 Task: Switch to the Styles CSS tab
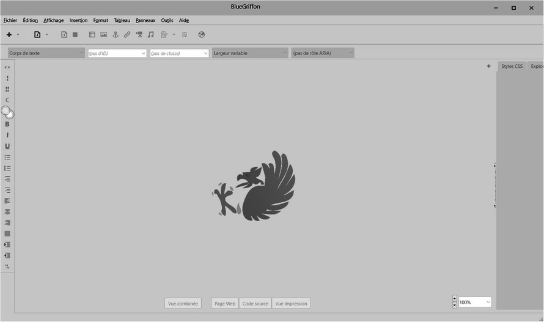[x=512, y=66]
